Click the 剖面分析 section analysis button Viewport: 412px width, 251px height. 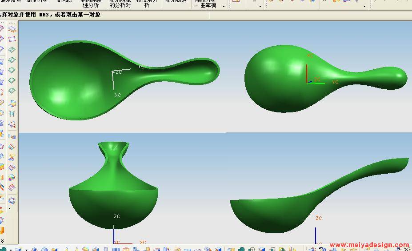point(37,2)
